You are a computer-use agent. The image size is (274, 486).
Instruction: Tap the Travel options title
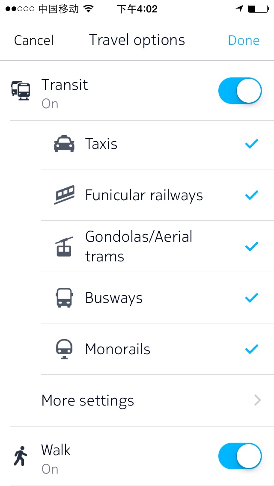(x=137, y=40)
